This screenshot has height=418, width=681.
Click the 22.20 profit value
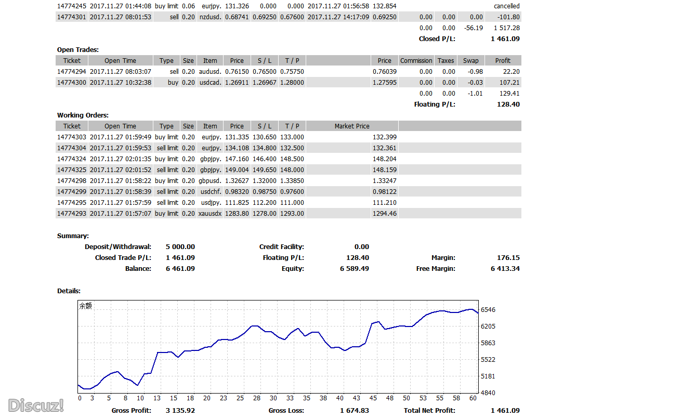[512, 72]
